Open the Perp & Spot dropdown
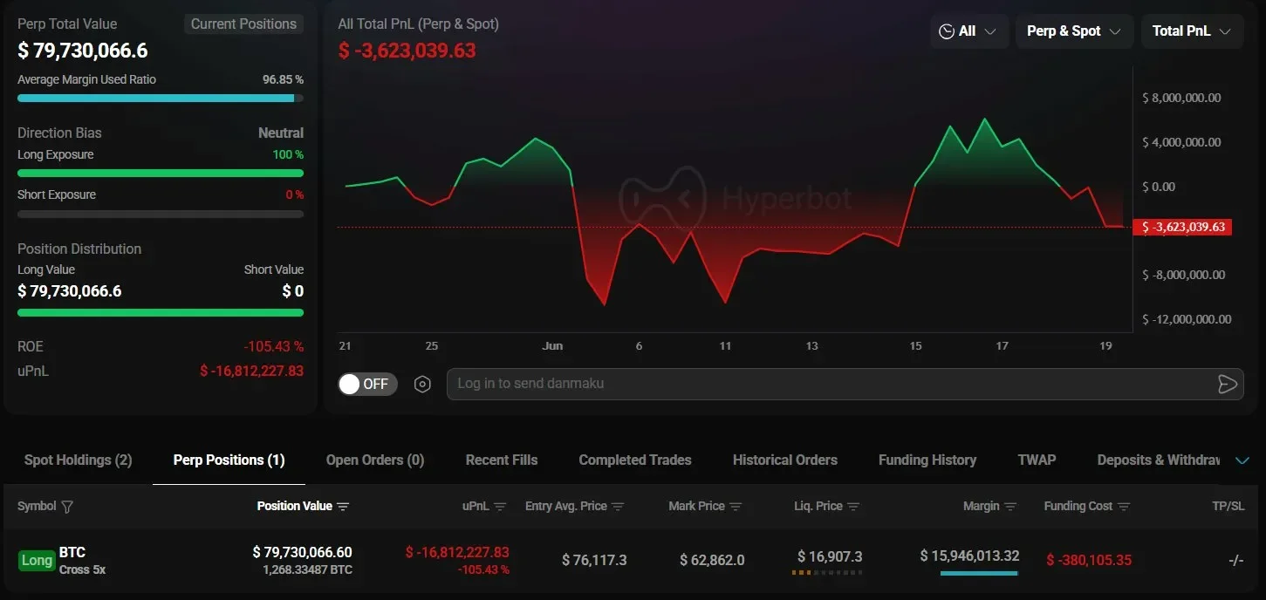The width and height of the screenshot is (1266, 600). (x=1074, y=31)
